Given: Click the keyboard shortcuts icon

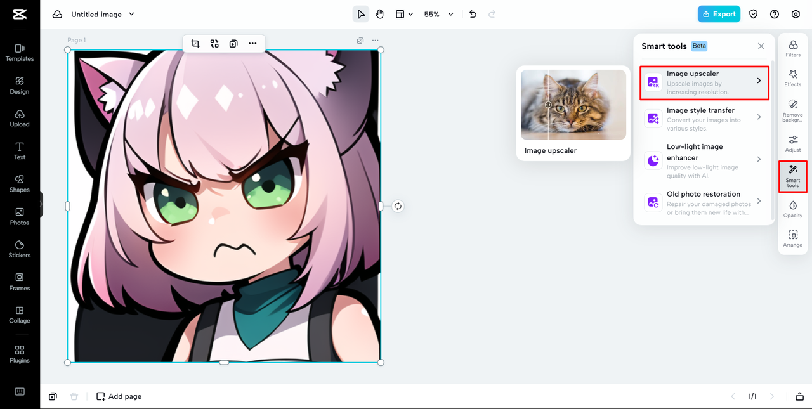Looking at the screenshot, I should [20, 391].
